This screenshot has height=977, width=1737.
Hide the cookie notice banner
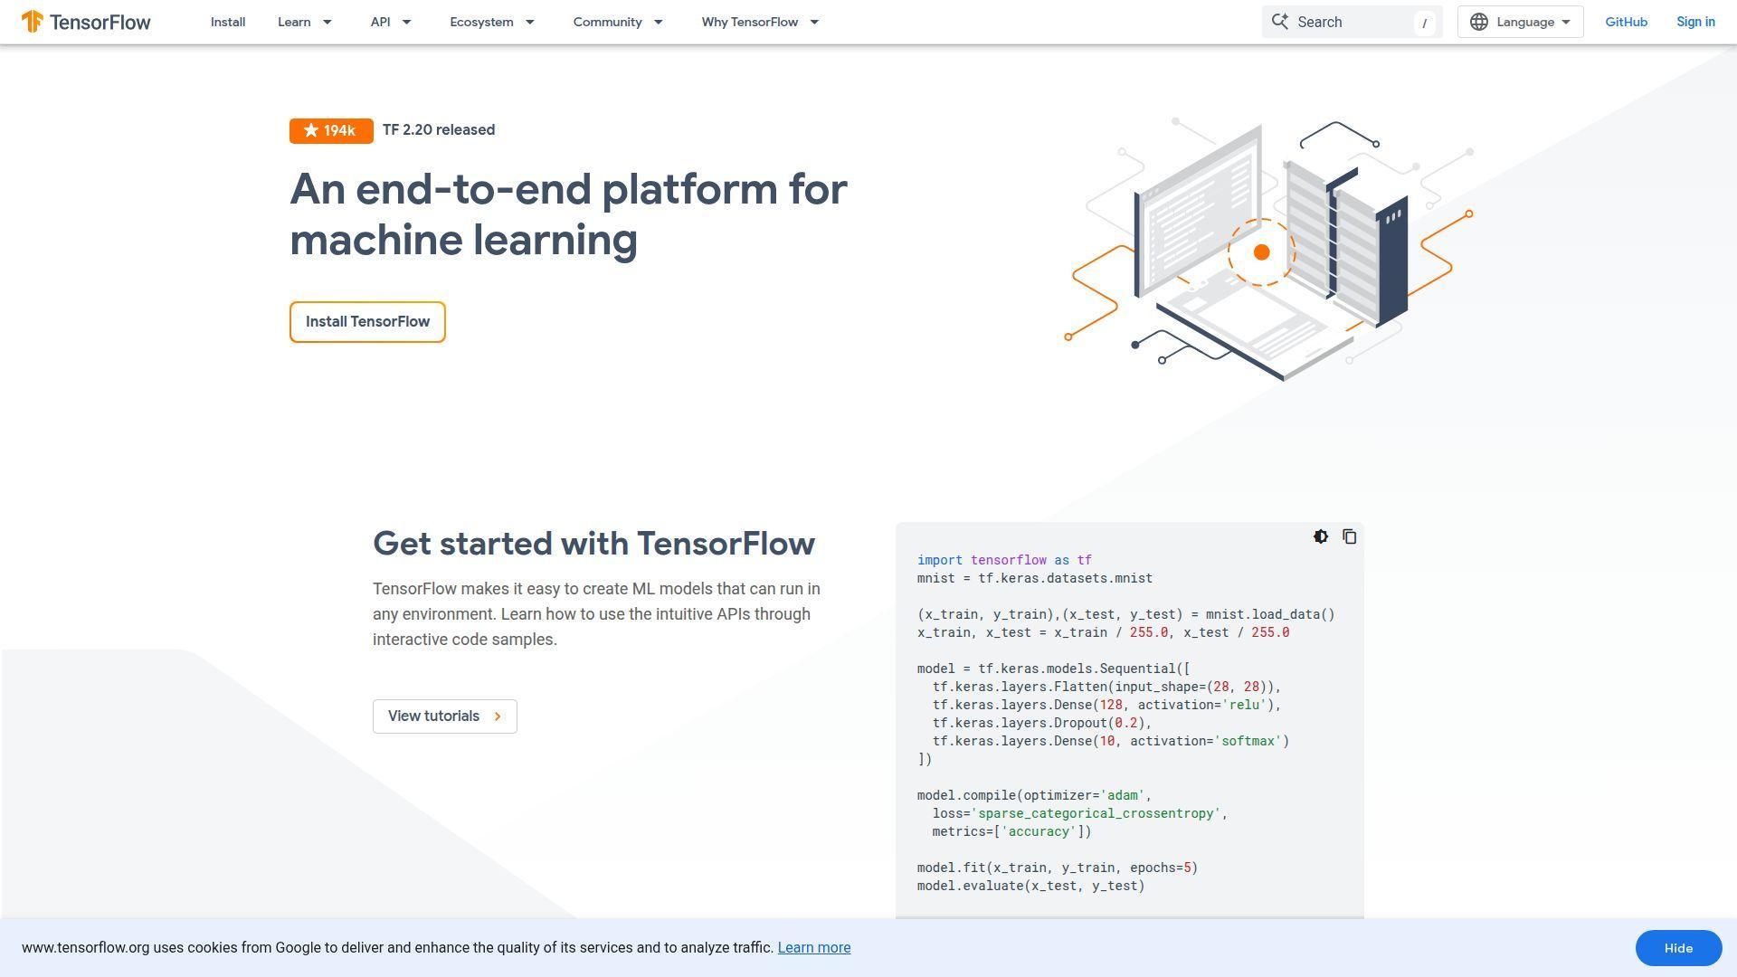coord(1677,948)
